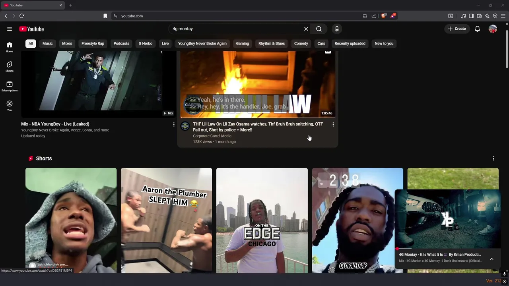Open the You section in sidebar
This screenshot has height=286, width=509.
coord(10,106)
